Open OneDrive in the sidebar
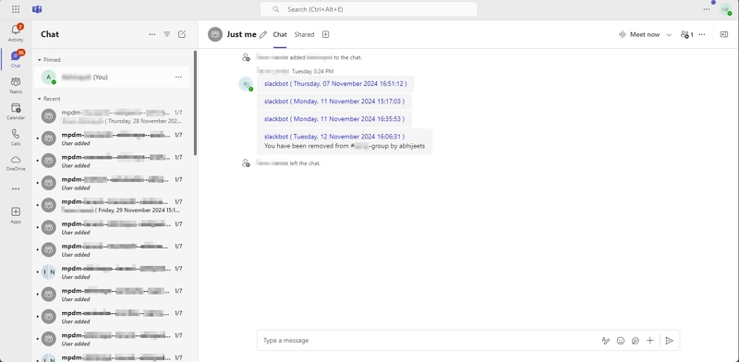The width and height of the screenshot is (739, 362). (x=16, y=163)
